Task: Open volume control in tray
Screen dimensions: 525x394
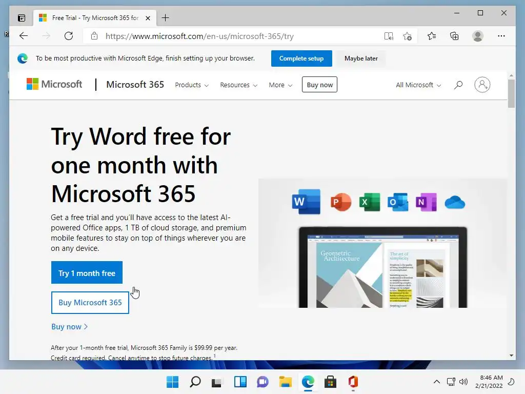Action: coord(463,382)
